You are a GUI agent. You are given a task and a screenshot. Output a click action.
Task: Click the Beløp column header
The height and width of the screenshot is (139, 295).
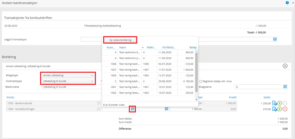(x=193, y=47)
